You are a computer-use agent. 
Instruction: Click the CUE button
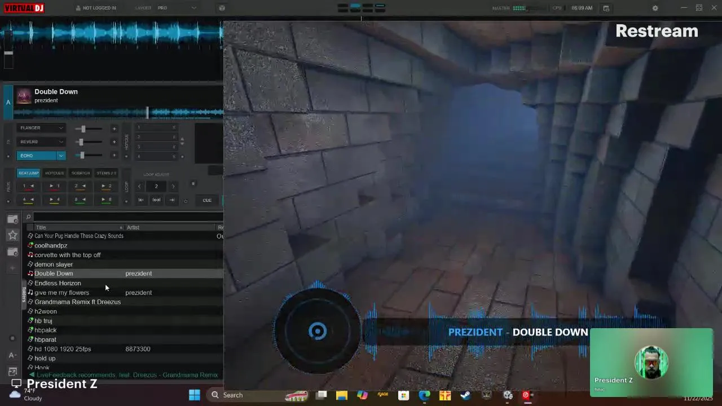coord(207,200)
